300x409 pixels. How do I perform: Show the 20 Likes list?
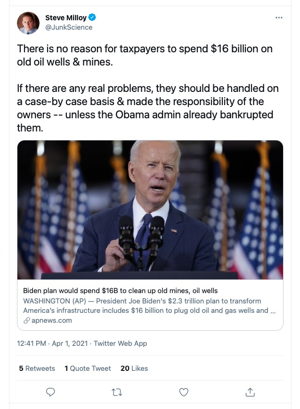(x=134, y=368)
